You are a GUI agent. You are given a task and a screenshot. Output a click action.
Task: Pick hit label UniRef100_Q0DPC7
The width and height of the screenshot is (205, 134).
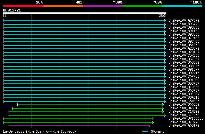(184, 91)
